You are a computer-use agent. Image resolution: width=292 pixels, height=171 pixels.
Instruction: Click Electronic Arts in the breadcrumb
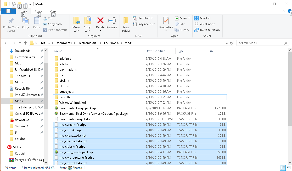pyautogui.click(x=88, y=43)
